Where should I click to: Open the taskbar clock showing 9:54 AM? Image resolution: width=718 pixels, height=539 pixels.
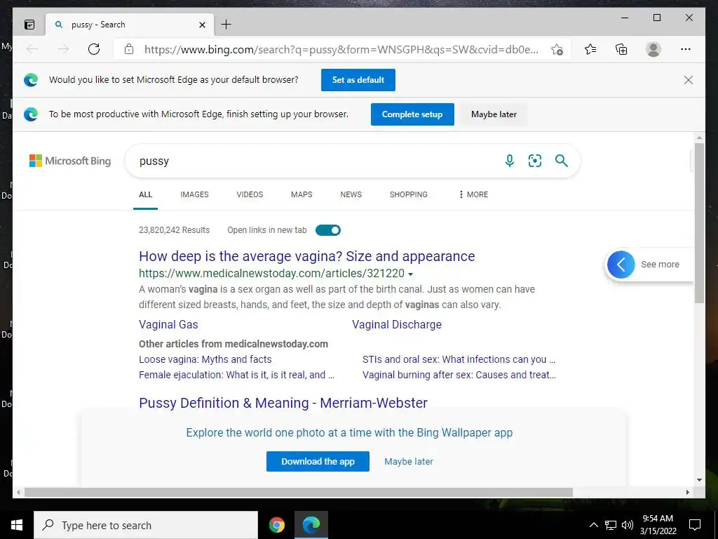click(x=658, y=525)
